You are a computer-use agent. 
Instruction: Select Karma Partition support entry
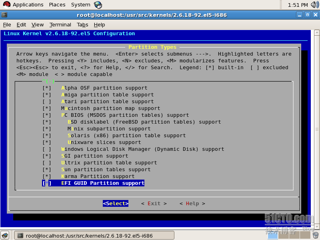tap(98, 176)
